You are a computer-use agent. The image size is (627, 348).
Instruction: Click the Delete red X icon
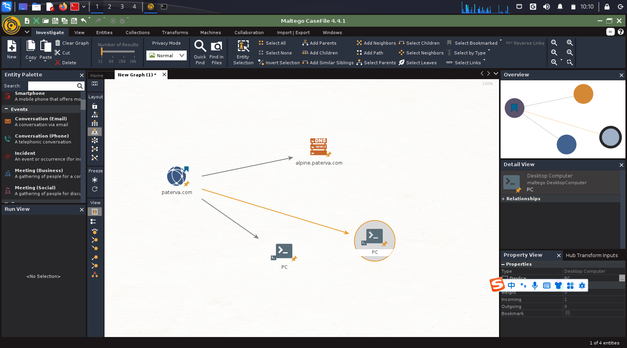58,62
